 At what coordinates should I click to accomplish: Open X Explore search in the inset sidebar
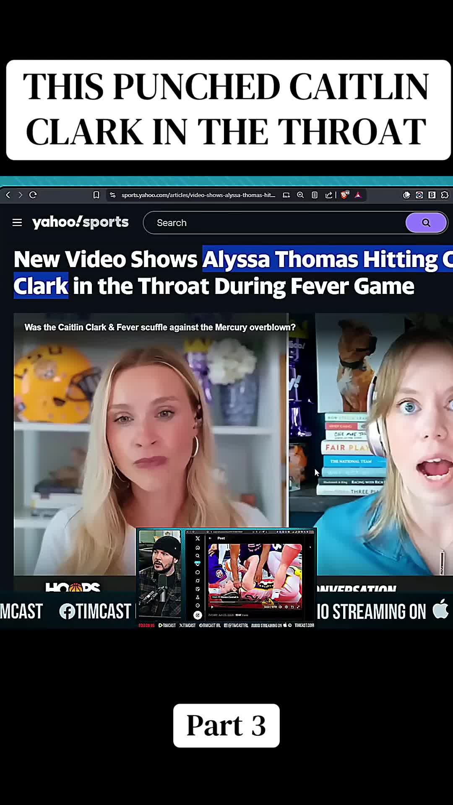click(x=198, y=556)
